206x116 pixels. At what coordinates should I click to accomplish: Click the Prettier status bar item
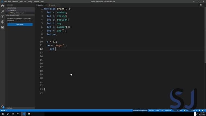194,111
